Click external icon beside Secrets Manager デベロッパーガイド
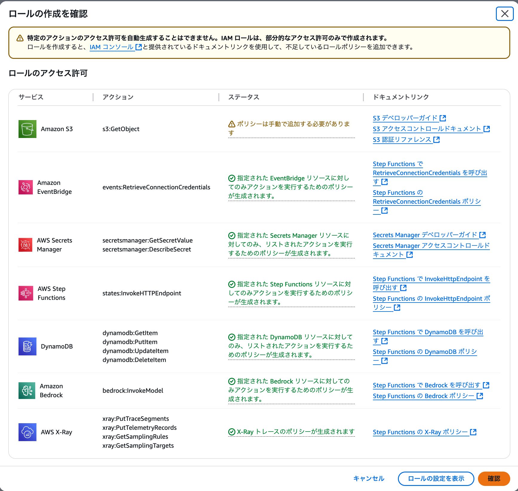This screenshot has height=491, width=518. point(483,235)
